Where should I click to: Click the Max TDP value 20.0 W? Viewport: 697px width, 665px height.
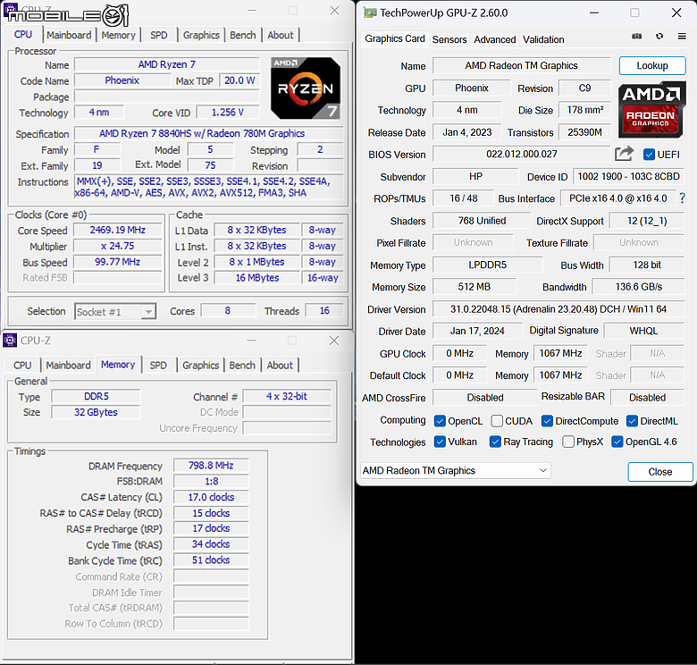pos(239,80)
